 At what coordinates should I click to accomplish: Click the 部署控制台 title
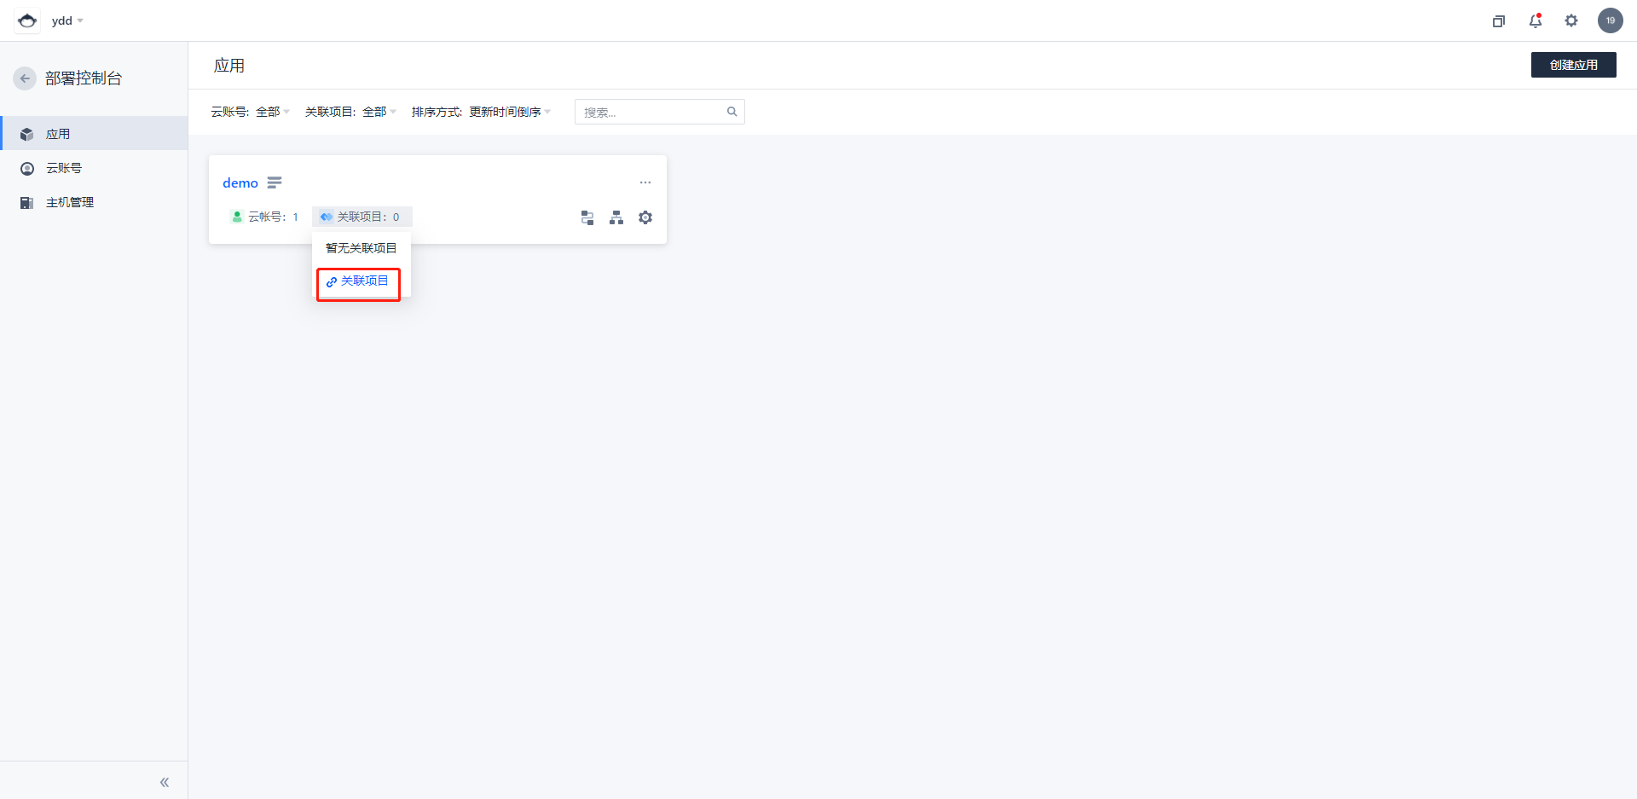pyautogui.click(x=84, y=78)
